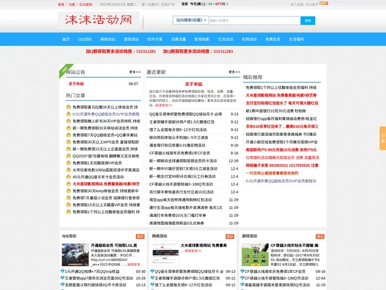The width and height of the screenshot is (386, 290).
Task: Click gem icon beside CF穿越火线手游登陆抽3~188Q币 in 游戏活动
Action: [x=242, y=278]
